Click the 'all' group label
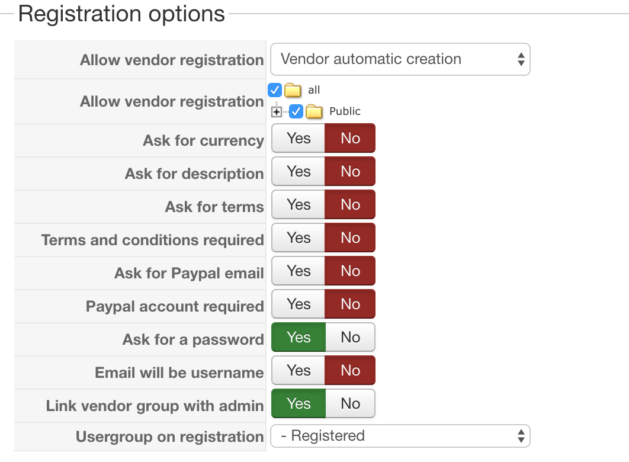Screen dimensions: 629x462 314,90
